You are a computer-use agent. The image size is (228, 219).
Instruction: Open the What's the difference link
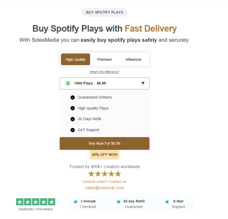click(x=105, y=72)
